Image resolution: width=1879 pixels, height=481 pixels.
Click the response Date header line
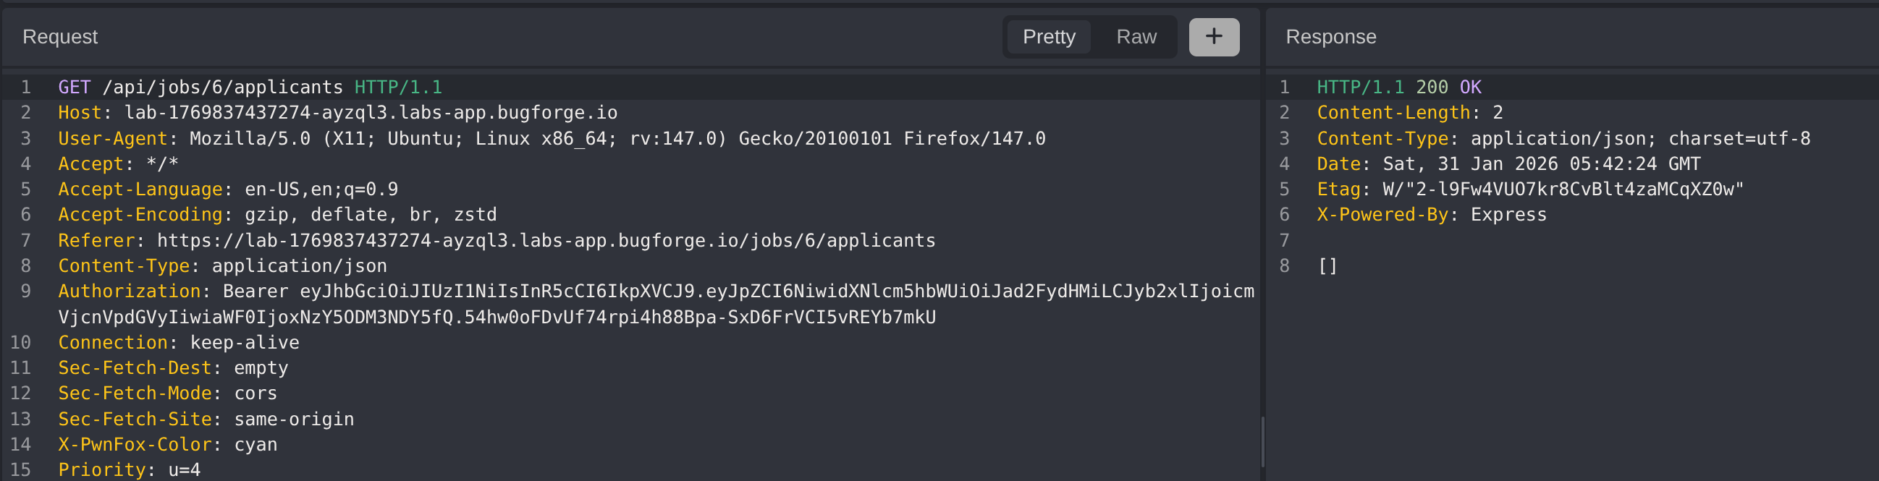click(1508, 164)
